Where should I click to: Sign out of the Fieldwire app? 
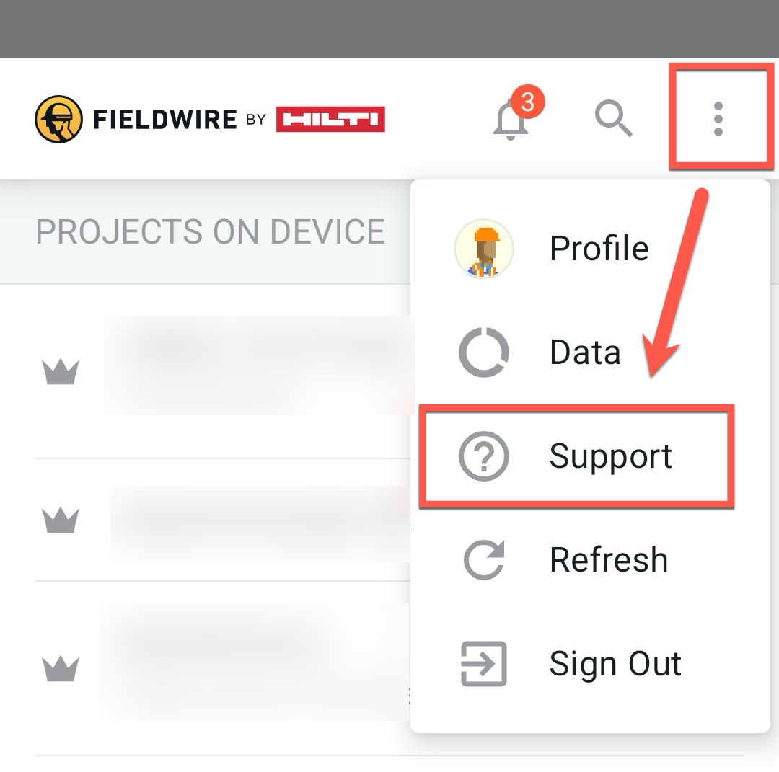click(x=615, y=663)
